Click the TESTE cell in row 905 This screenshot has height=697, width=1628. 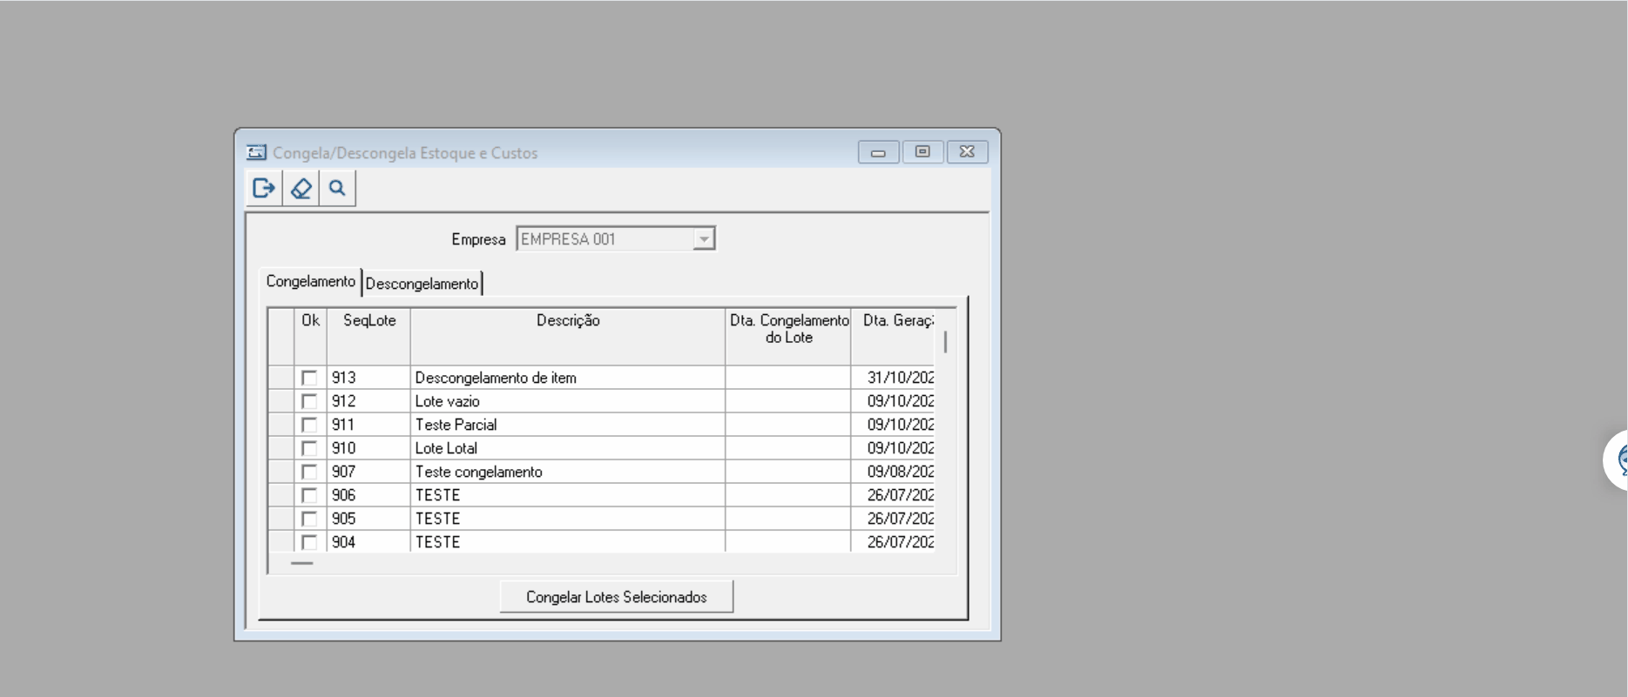coord(568,519)
